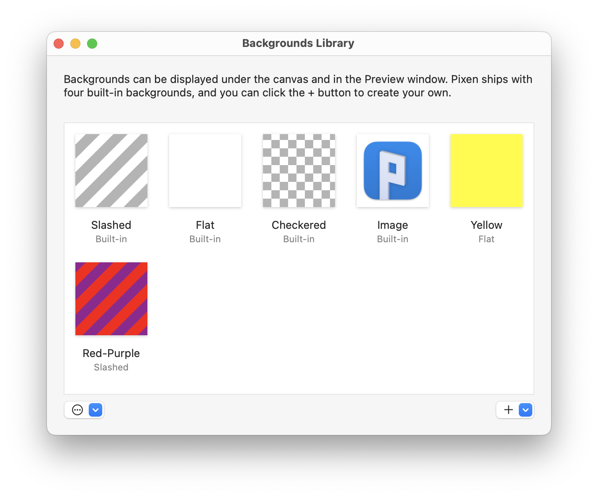Click the plus button to add a background
Image resolution: width=598 pixels, height=497 pixels.
point(508,410)
